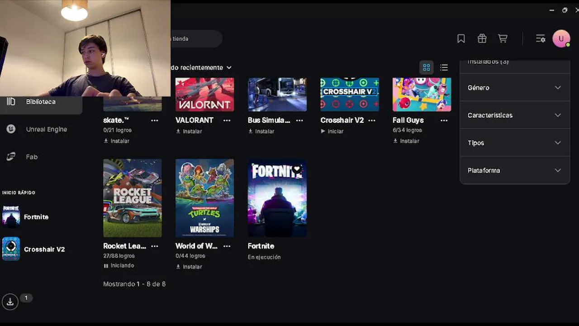Expand the Plataforma filter
This screenshot has width=579, height=326.
pos(515,171)
